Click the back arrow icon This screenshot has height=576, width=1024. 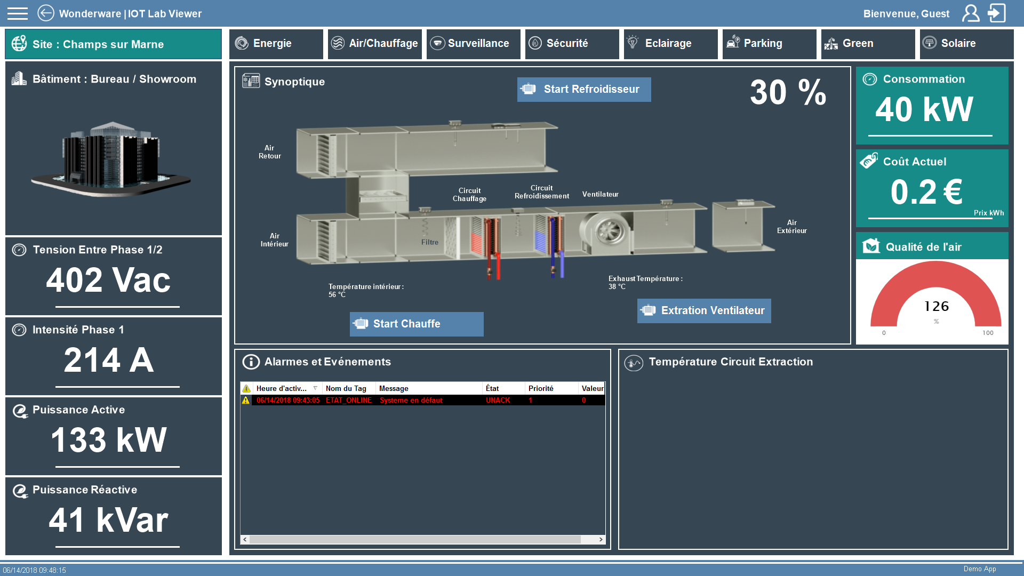click(x=46, y=13)
